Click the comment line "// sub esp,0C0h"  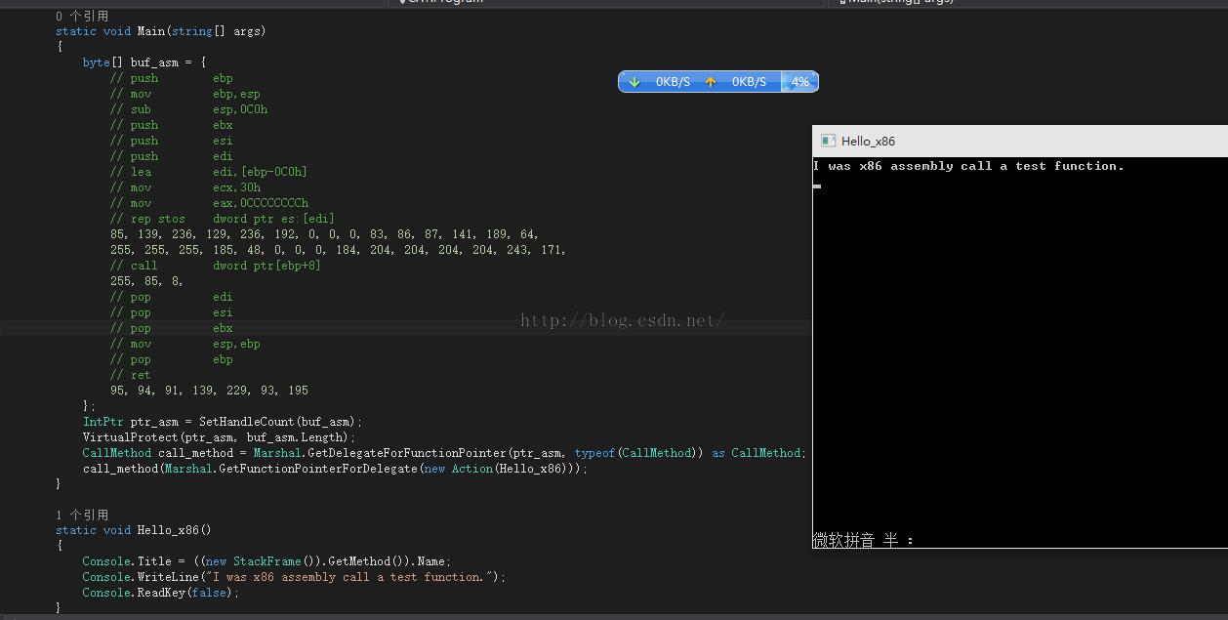coord(188,109)
